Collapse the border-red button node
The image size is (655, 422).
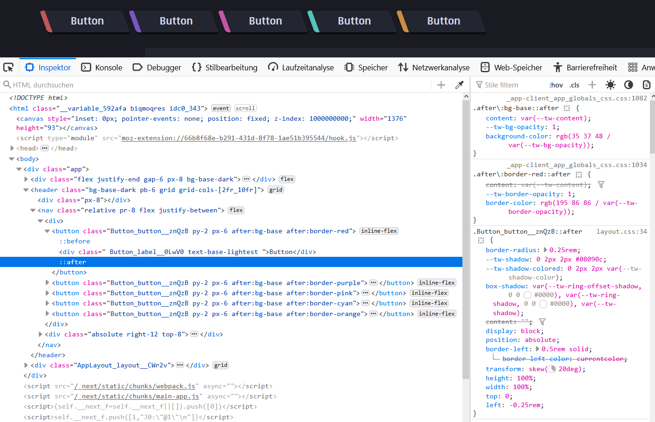[47, 231]
